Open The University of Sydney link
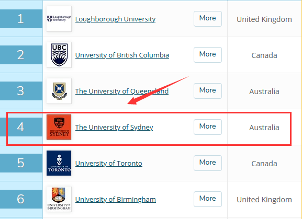This screenshot has width=302, height=219. coord(114,128)
